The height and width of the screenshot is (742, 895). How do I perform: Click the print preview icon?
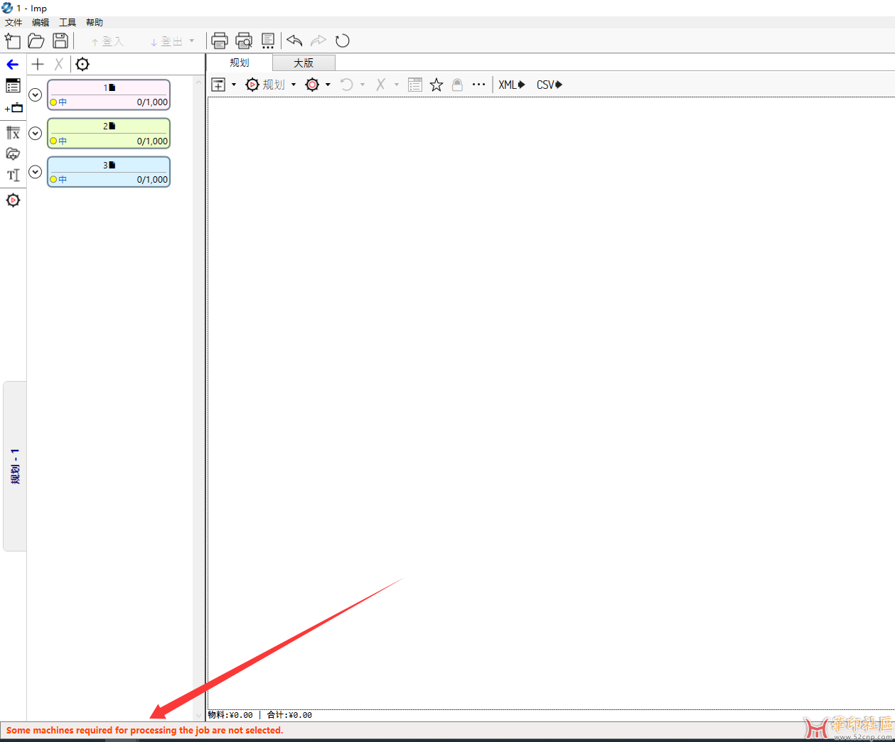[x=244, y=41]
